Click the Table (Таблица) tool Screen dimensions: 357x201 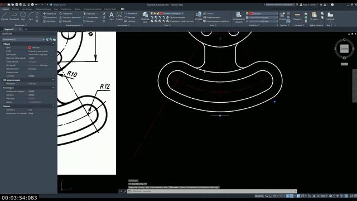[x=130, y=21]
